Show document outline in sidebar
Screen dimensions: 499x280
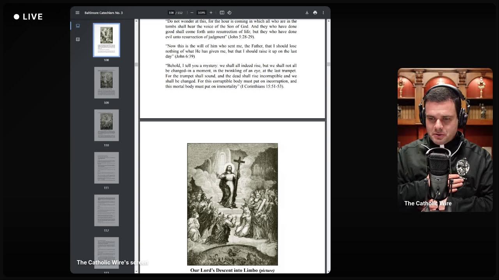click(78, 39)
